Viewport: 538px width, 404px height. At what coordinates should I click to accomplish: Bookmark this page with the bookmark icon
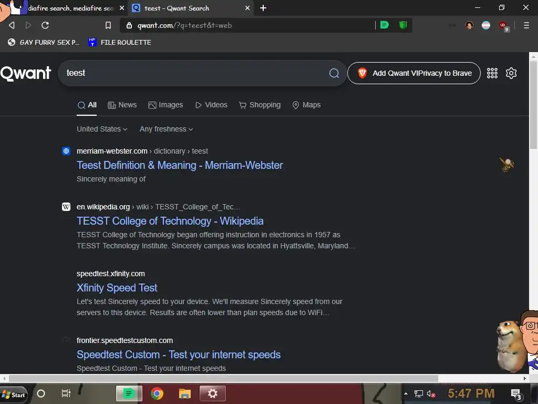(x=108, y=25)
